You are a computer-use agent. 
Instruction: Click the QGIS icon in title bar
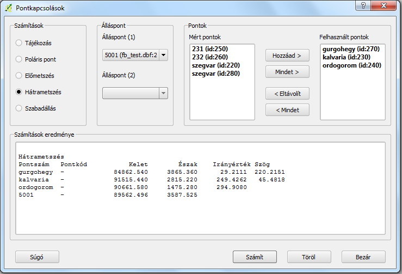coord(9,8)
